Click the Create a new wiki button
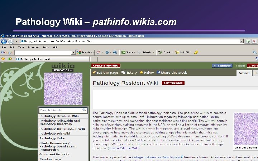258x161 pixels. [106, 65]
